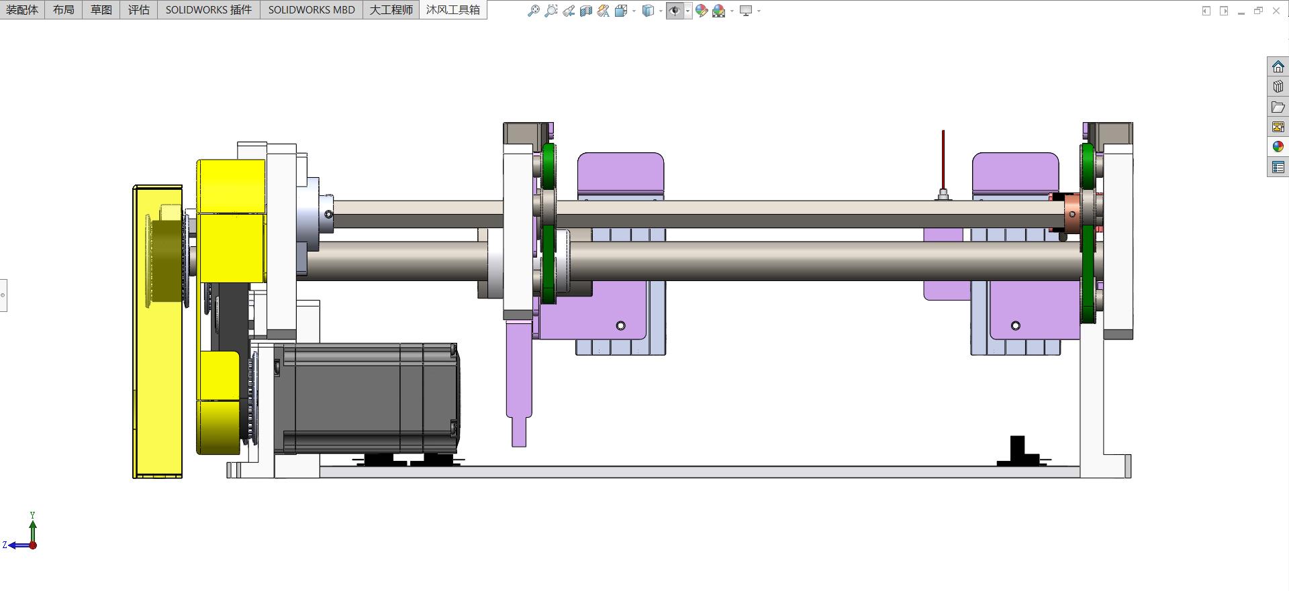Open the Apply Scene dropdown arrow
This screenshot has width=1289, height=591.
732,11
